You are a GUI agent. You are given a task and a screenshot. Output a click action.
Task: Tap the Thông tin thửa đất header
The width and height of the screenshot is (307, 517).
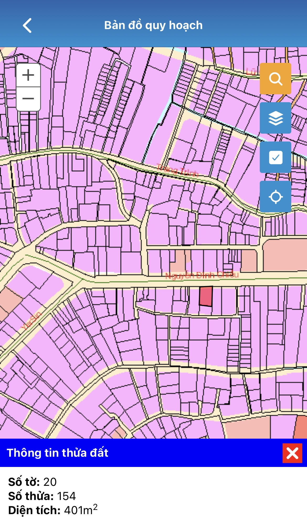point(58,453)
